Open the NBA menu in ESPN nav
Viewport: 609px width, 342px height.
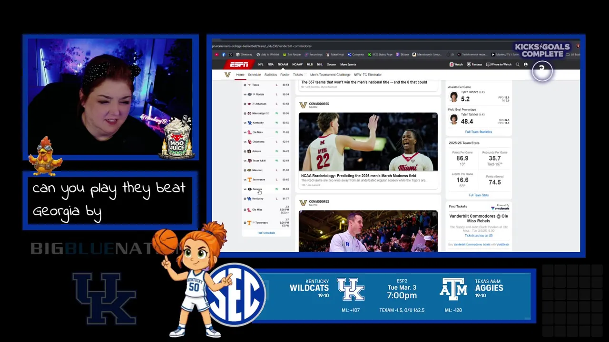271,64
